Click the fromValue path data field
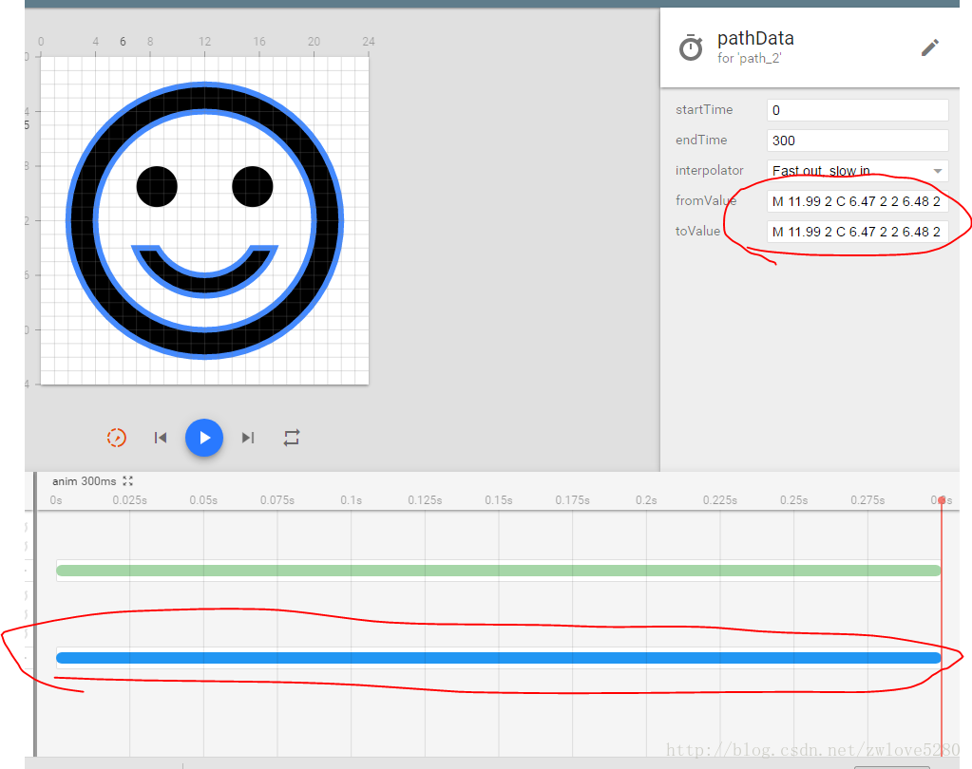The width and height of the screenshot is (972, 769). 857,201
